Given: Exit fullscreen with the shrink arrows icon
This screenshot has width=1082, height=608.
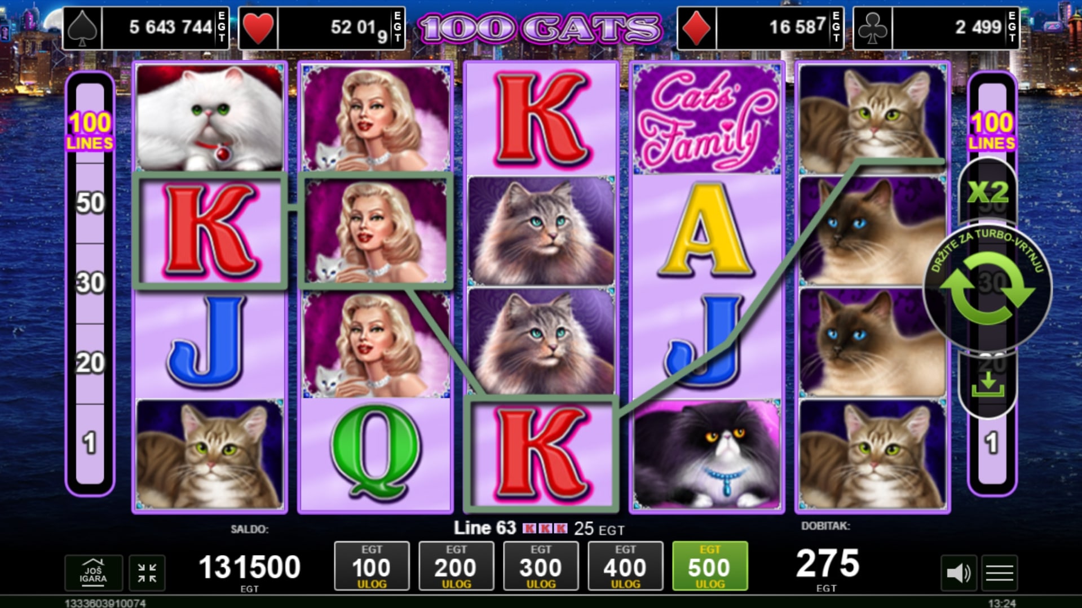Looking at the screenshot, I should coord(147,573).
